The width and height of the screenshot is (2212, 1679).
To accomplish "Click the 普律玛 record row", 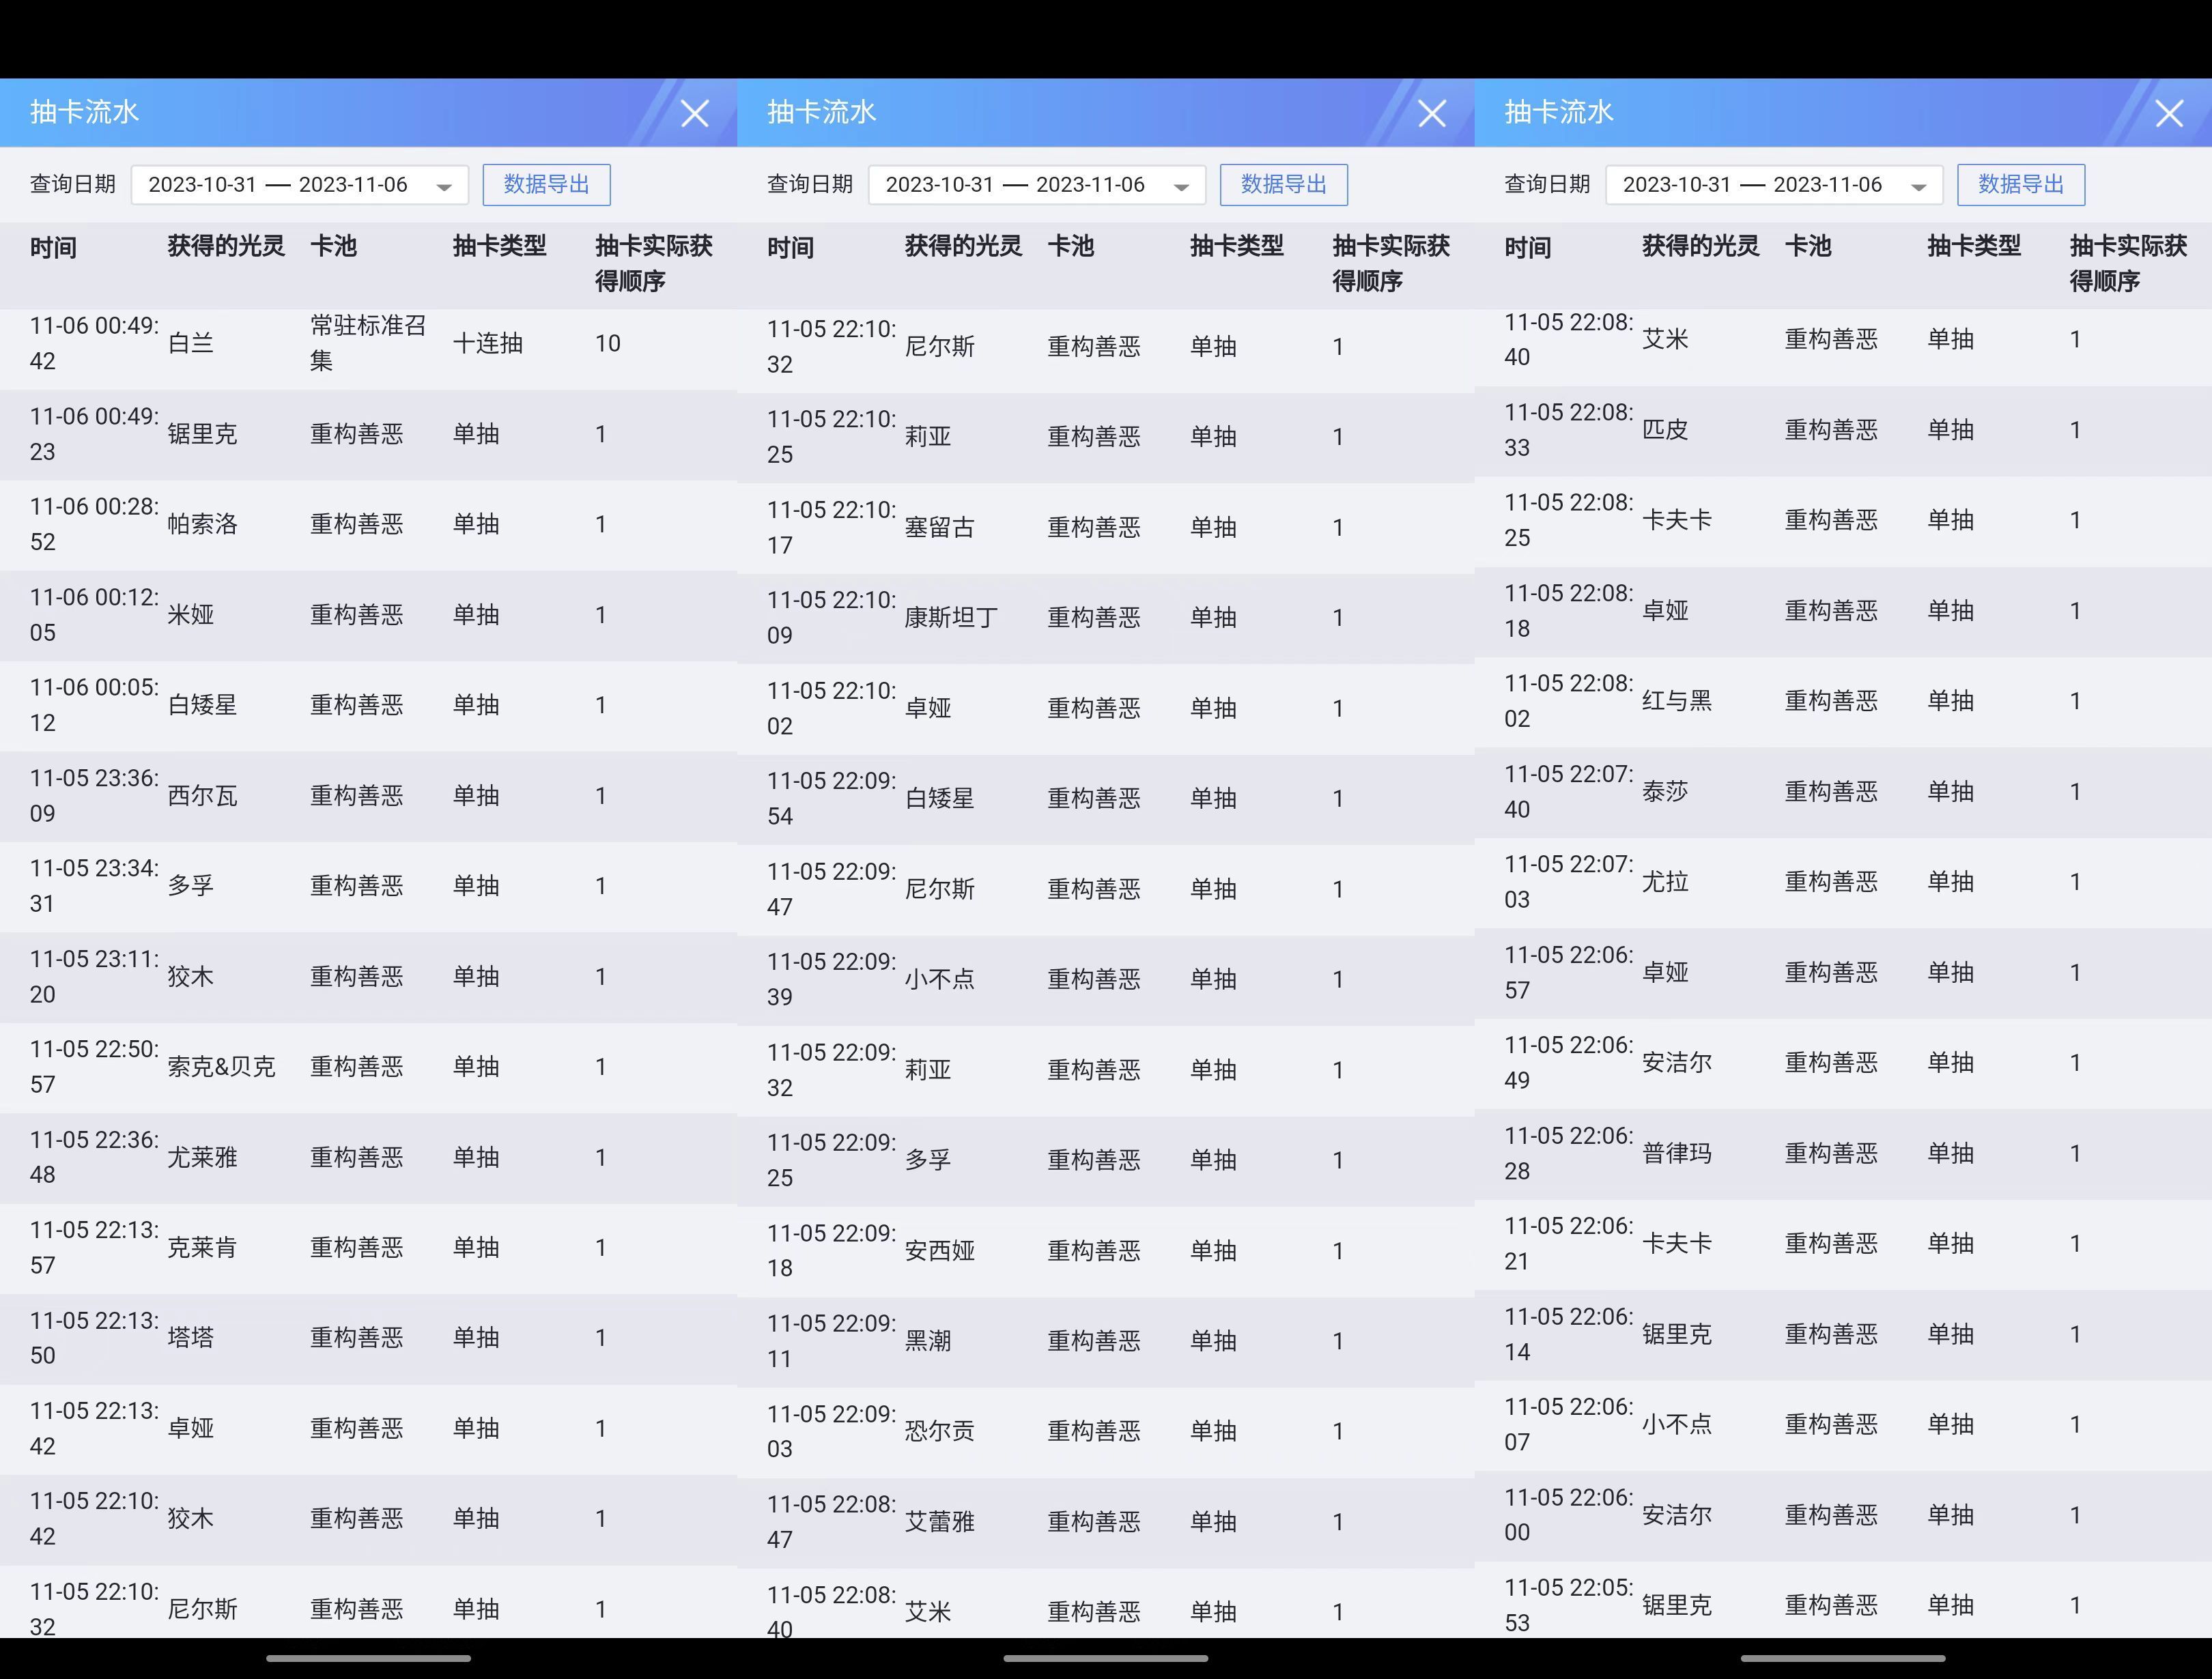I will [1843, 1154].
